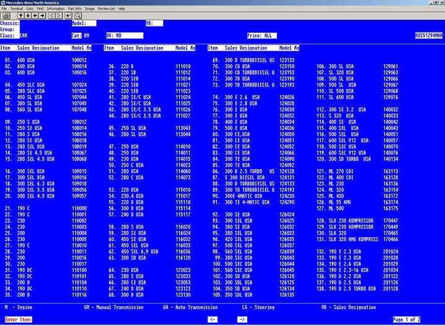Open the Part Info menu

click(x=75, y=9)
